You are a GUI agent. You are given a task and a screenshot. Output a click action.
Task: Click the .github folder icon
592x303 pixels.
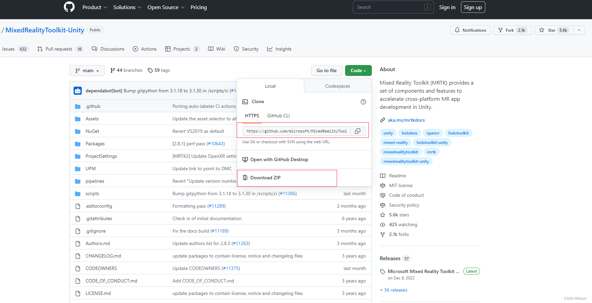tap(78, 107)
